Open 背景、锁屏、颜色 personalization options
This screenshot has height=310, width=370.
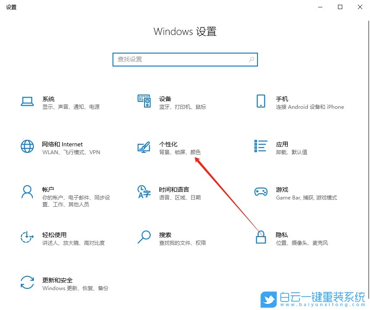tap(180, 152)
